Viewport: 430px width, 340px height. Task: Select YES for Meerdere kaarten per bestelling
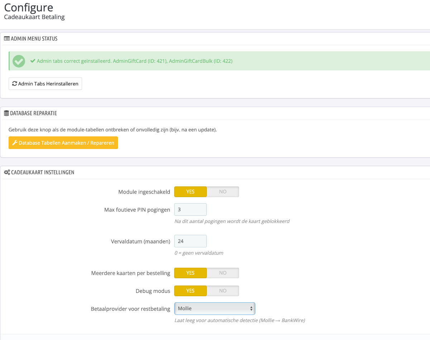tap(190, 273)
